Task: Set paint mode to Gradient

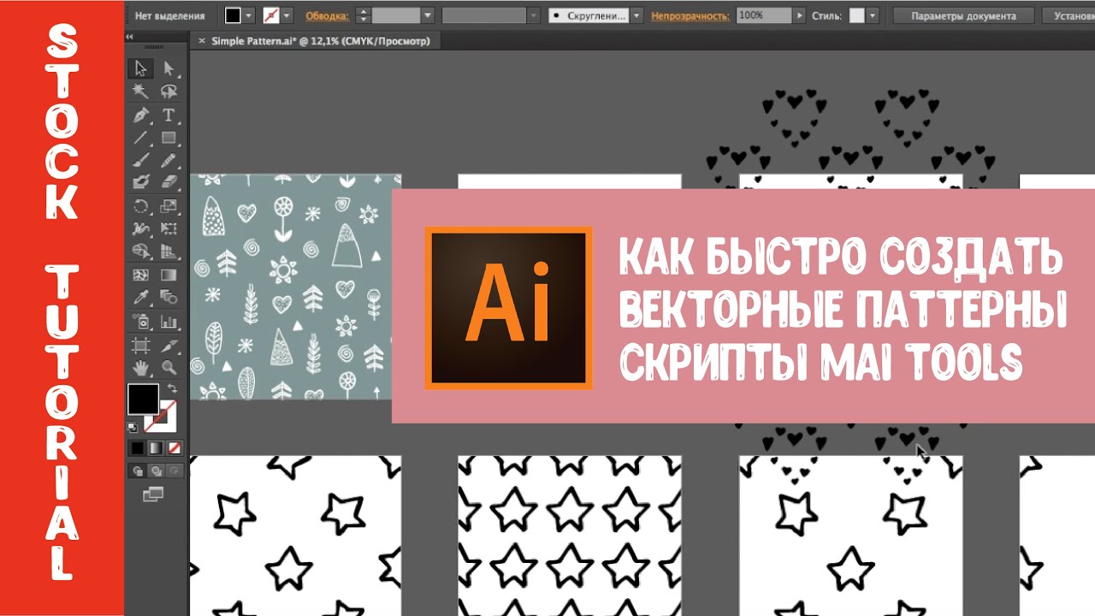Action: [155, 447]
